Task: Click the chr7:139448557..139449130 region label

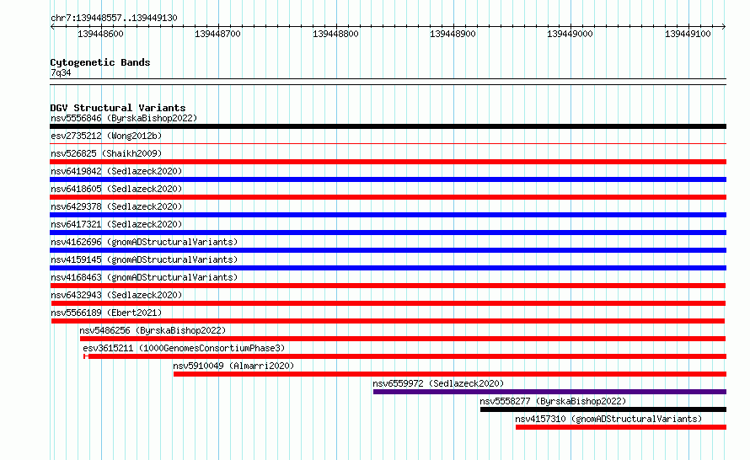Action: click(x=114, y=18)
